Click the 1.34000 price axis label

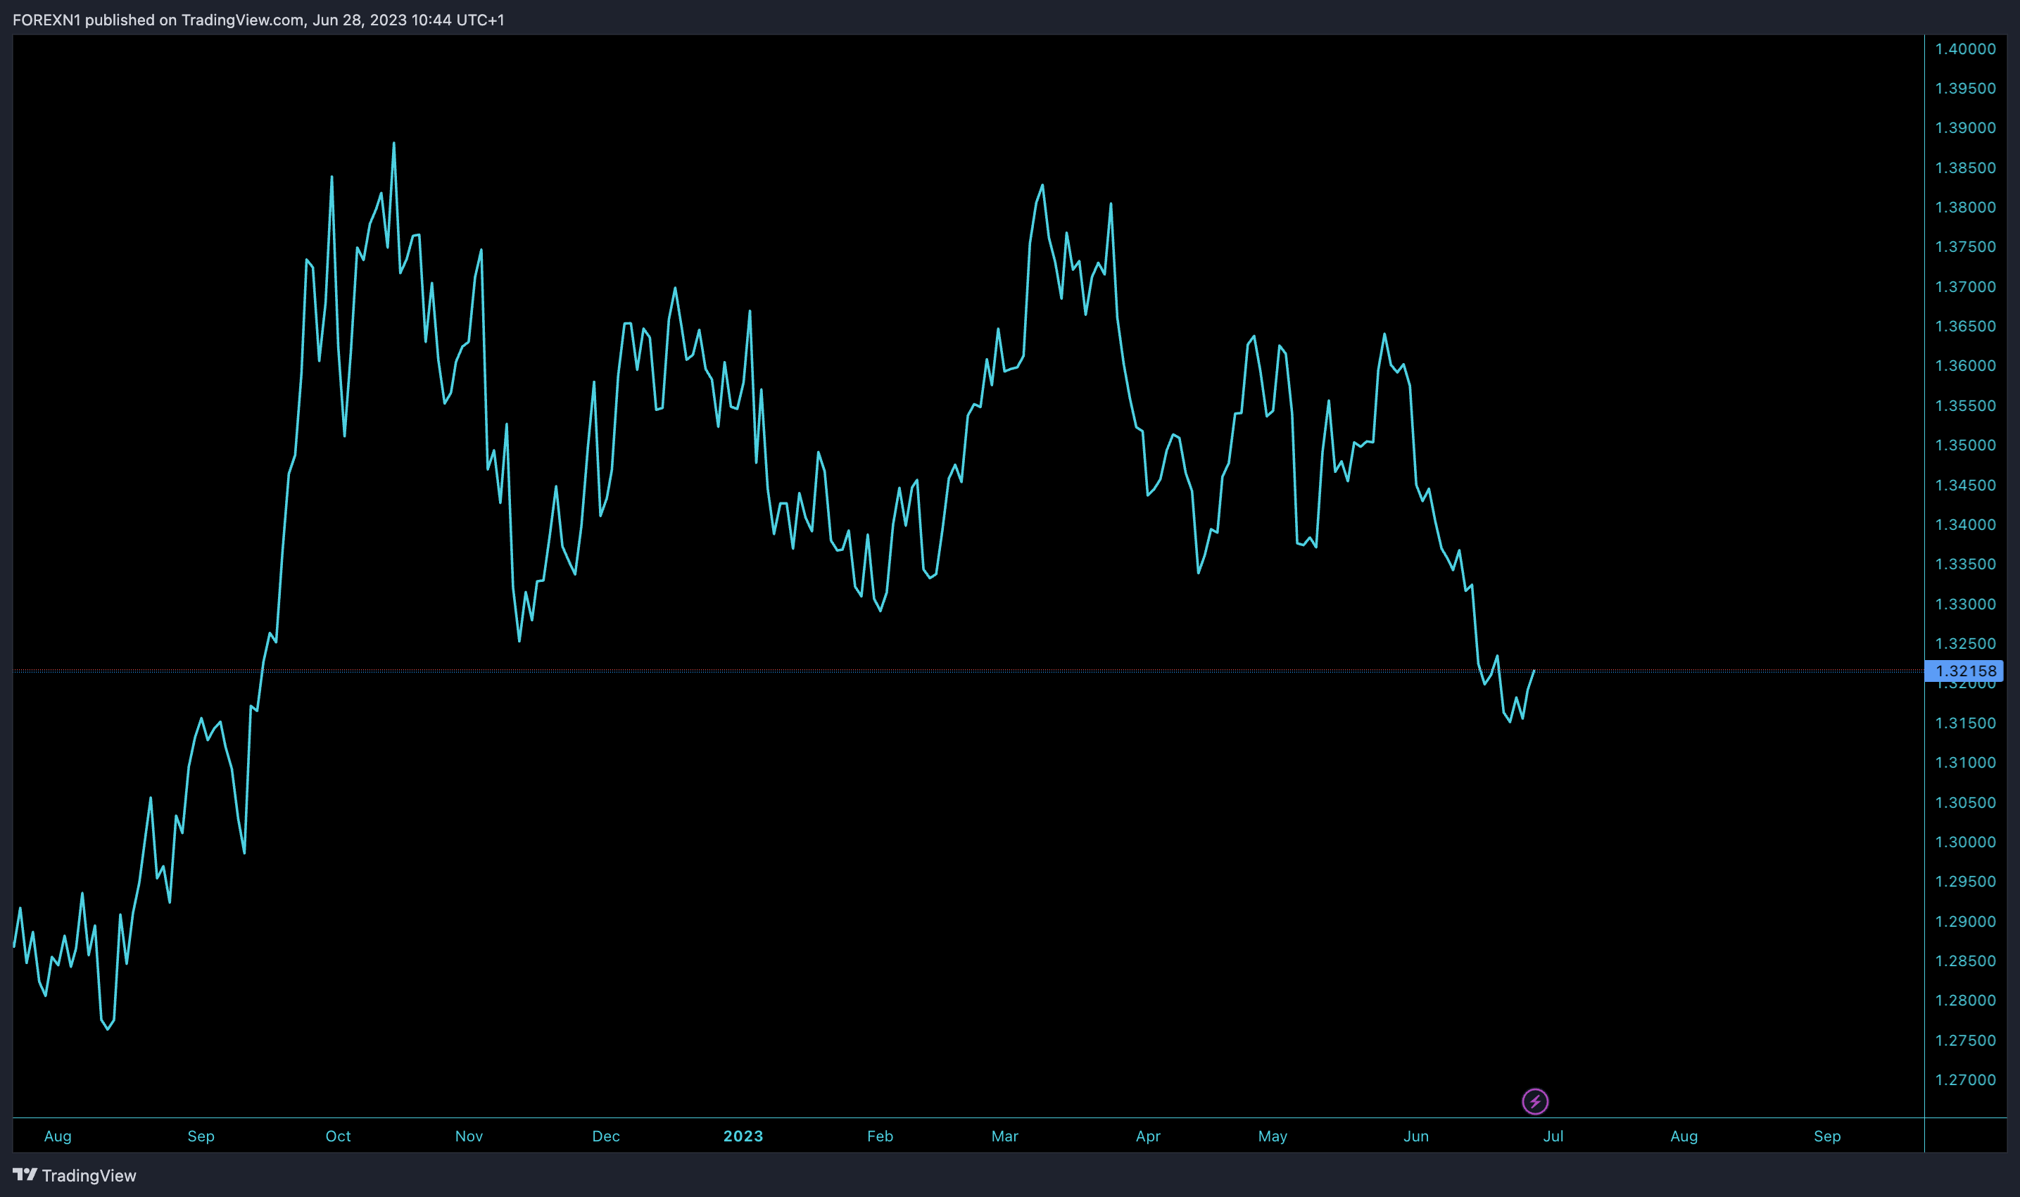(1965, 524)
